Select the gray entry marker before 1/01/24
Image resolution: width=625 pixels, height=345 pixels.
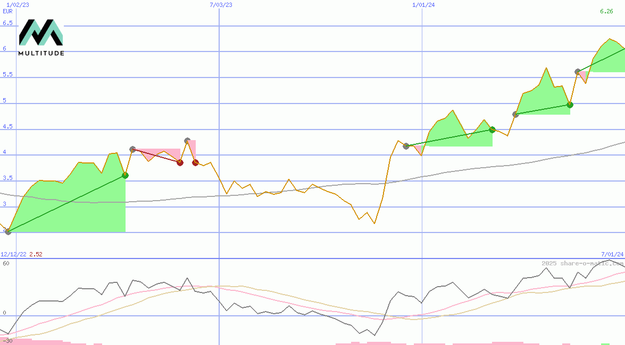(406, 146)
